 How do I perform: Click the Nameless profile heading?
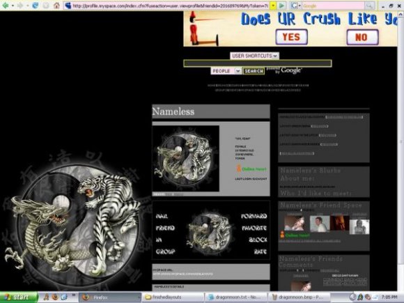173,111
